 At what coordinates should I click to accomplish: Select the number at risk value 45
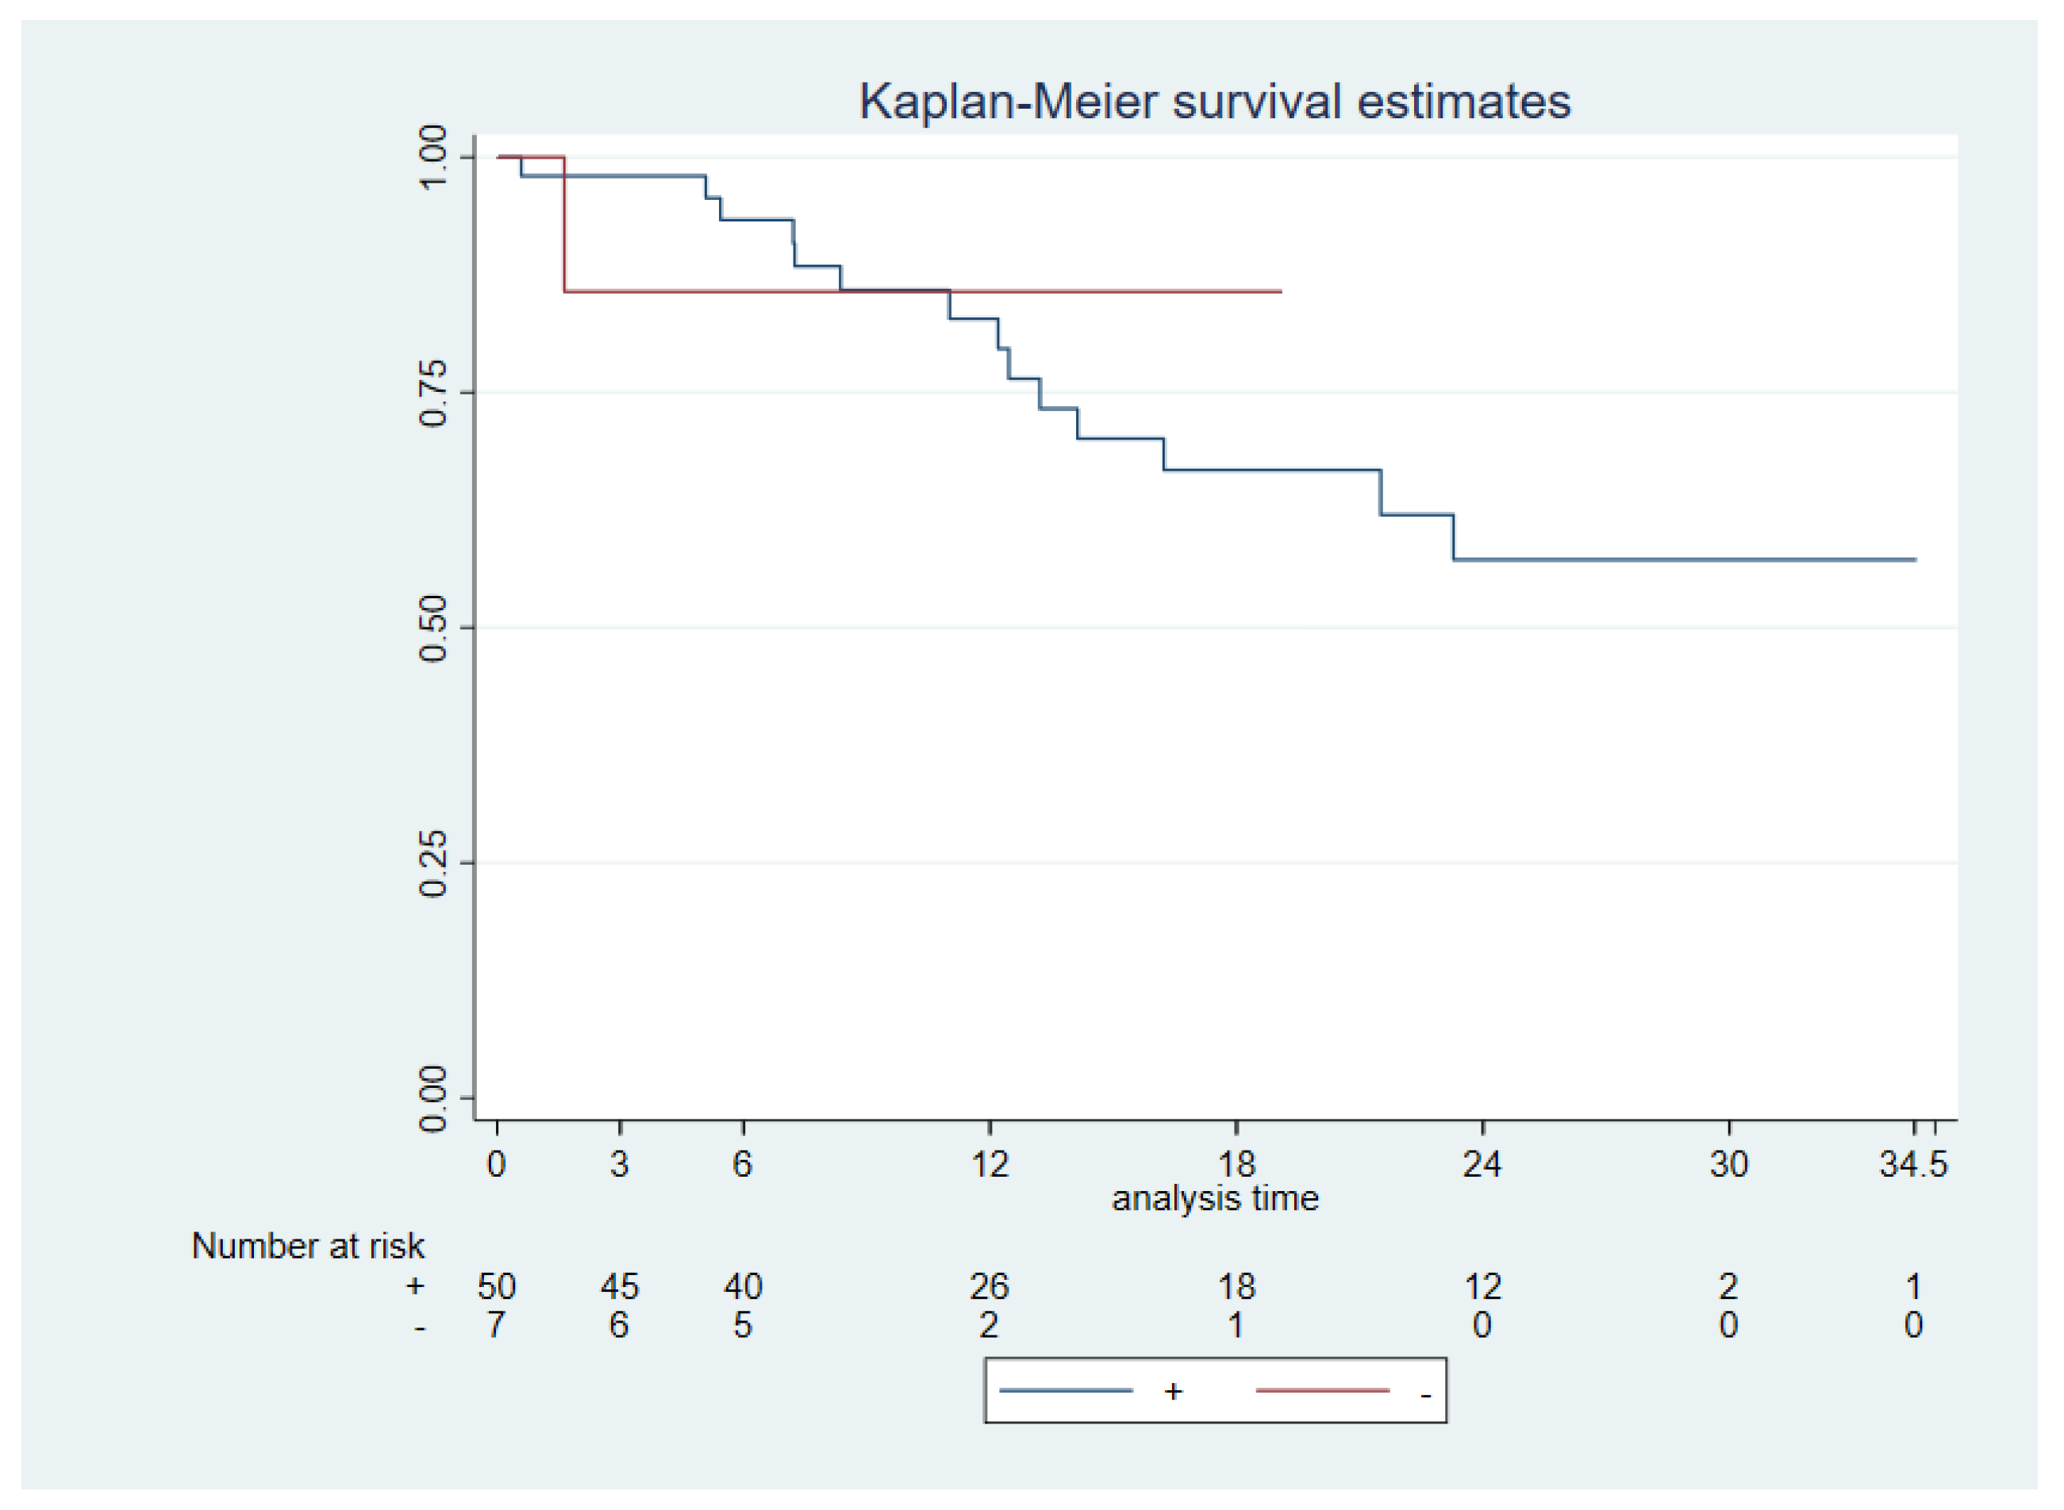[619, 1287]
